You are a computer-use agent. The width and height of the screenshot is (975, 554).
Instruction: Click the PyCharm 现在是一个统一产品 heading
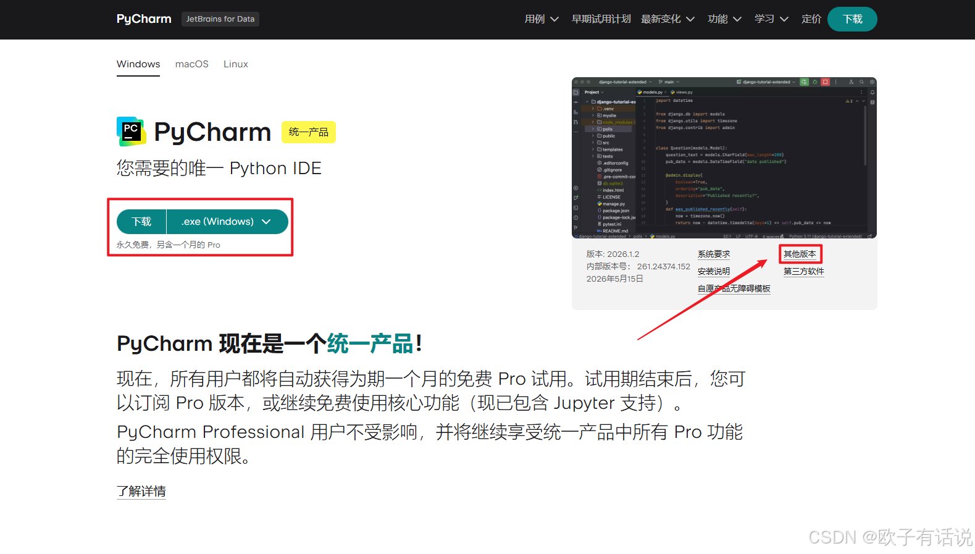click(269, 343)
